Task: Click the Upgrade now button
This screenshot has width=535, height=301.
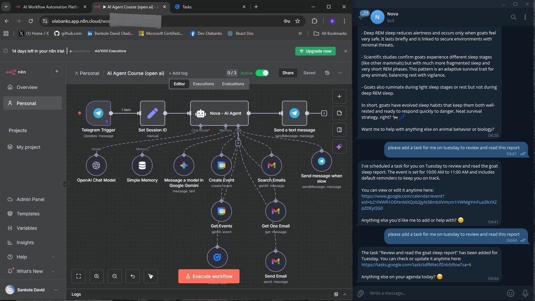Action: tap(315, 51)
